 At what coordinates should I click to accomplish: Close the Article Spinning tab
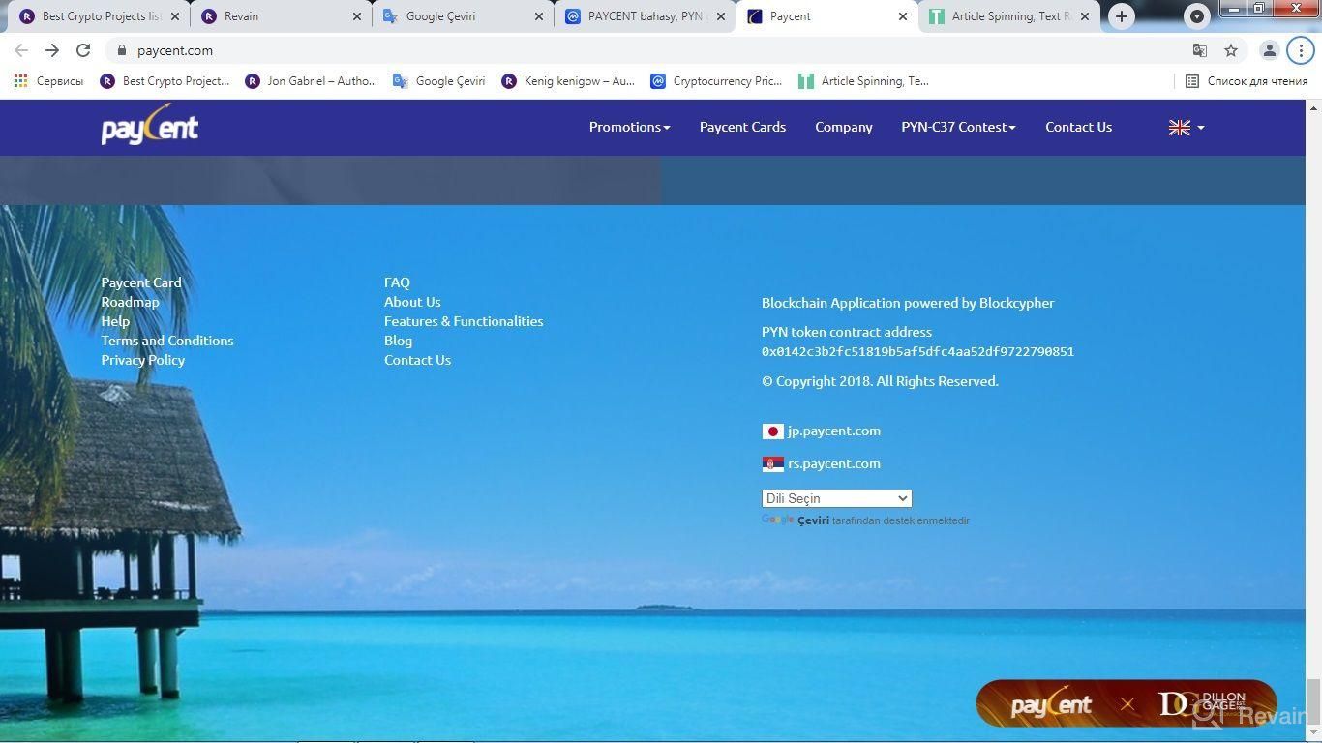click(x=1085, y=16)
